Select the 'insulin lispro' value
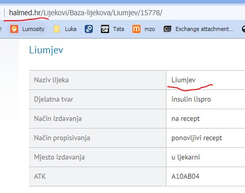Screen dimensions: 245x193 (191, 99)
